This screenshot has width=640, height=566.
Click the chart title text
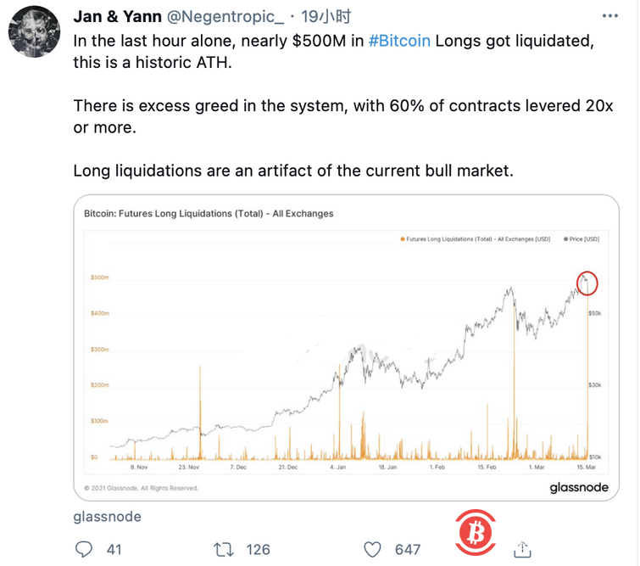point(209,214)
